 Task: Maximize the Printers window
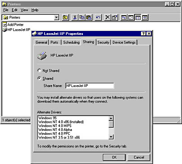point(172,4)
